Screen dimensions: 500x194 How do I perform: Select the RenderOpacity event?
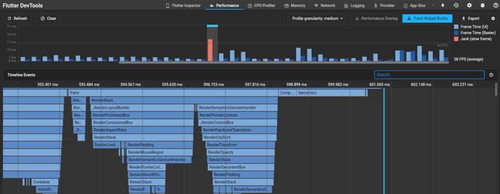(241, 152)
